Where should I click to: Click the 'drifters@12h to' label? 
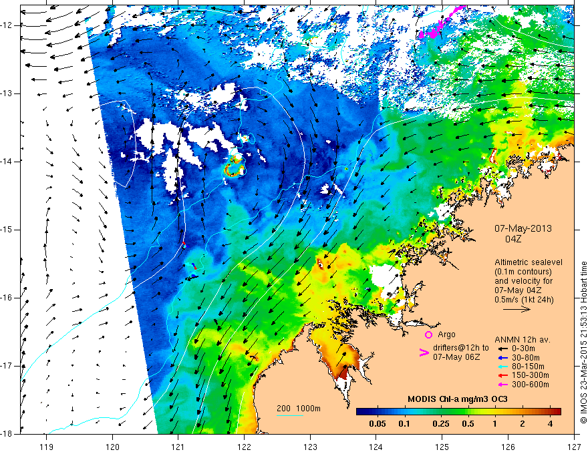(x=461, y=348)
